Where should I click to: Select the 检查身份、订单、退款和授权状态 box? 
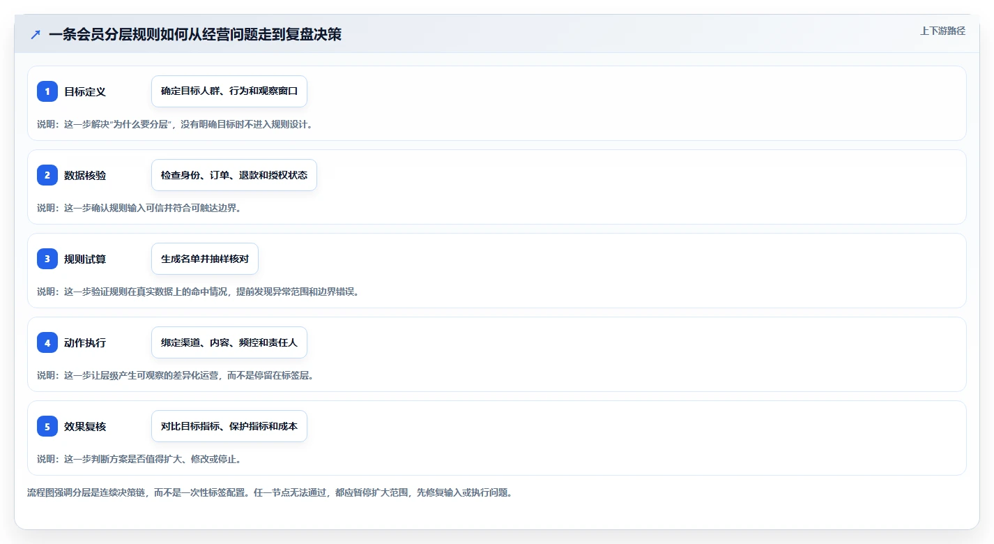234,175
